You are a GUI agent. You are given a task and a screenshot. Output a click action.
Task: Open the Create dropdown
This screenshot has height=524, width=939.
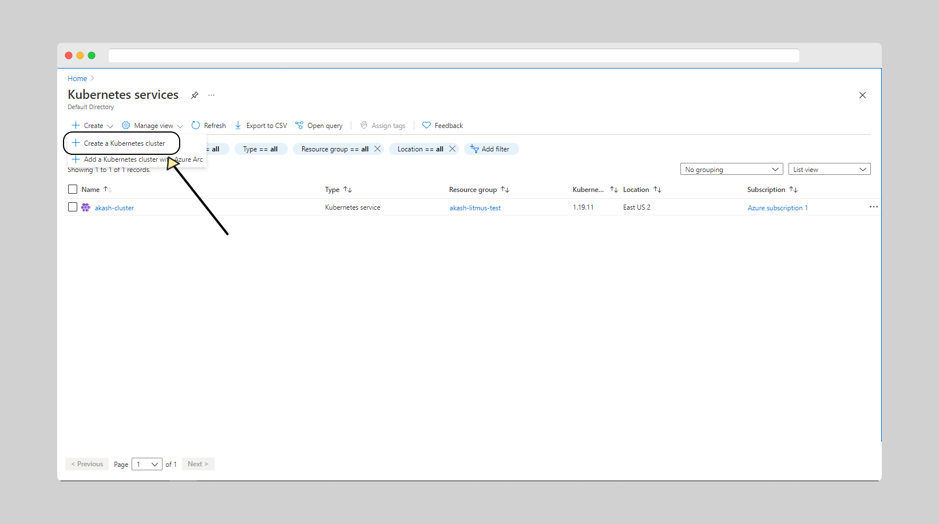click(93, 126)
